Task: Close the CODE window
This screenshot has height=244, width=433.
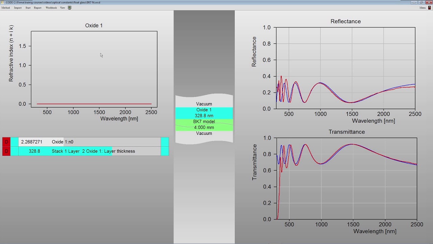Action: click(x=429, y=2)
